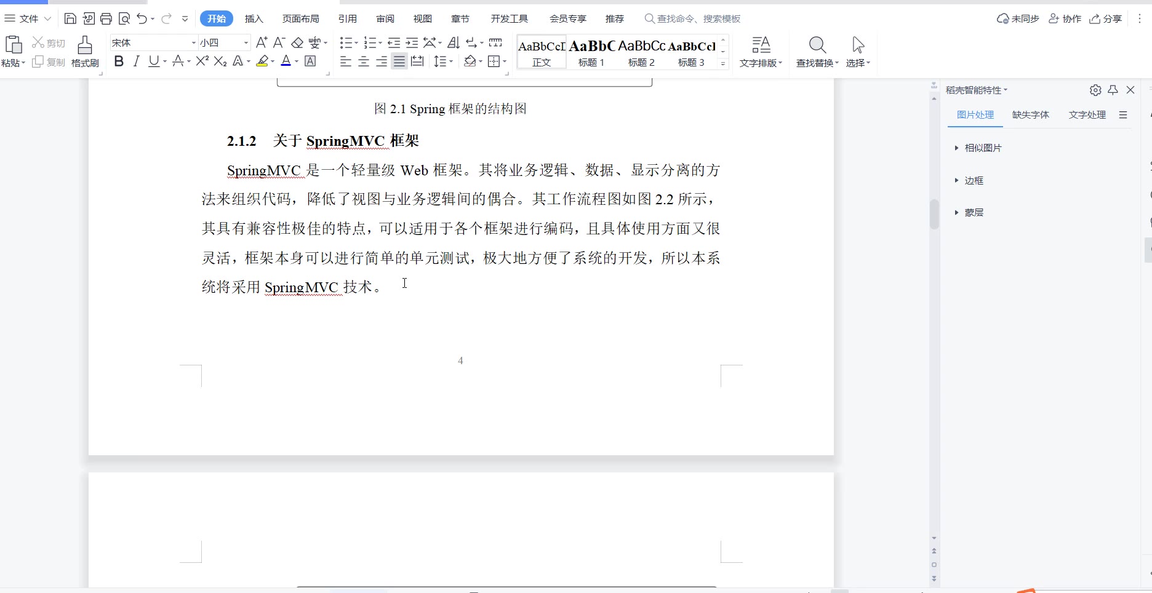The height and width of the screenshot is (593, 1152).
Task: Open Print Preview from quick toolbar
Action: 124,19
